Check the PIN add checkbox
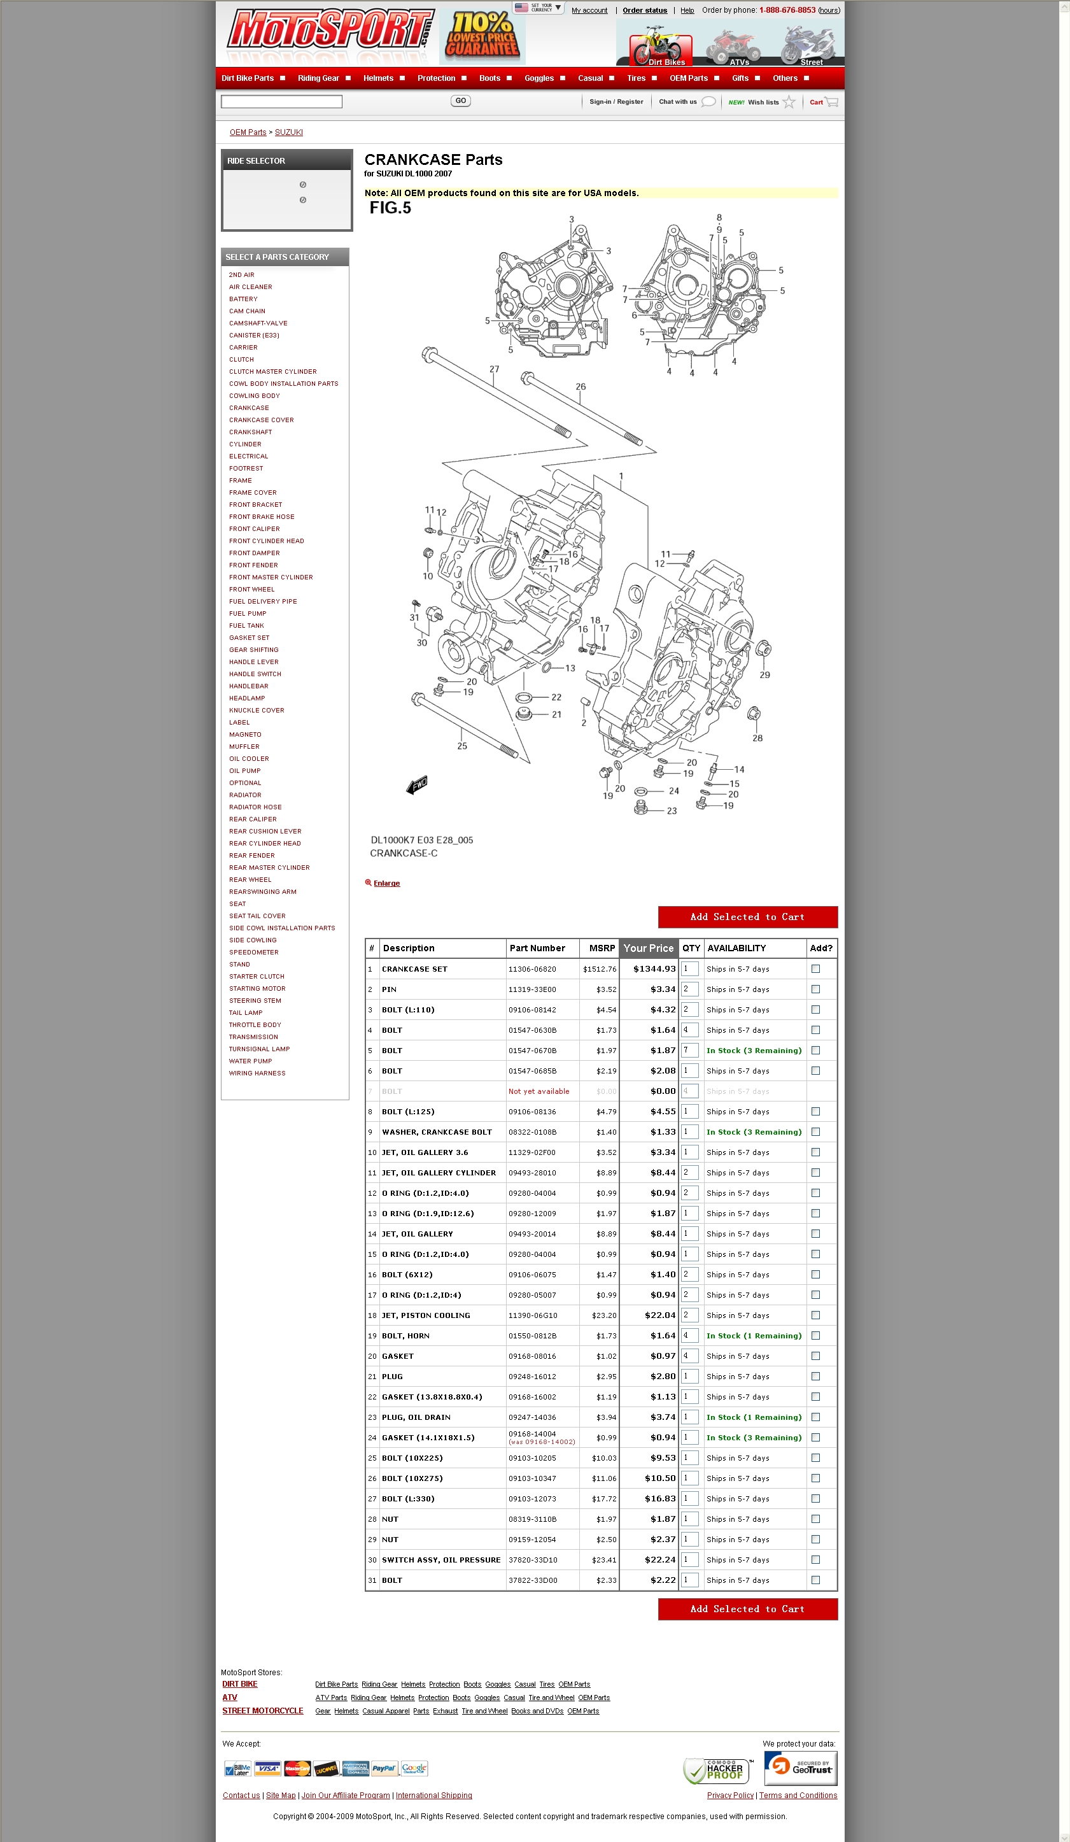The height and width of the screenshot is (1842, 1070). click(815, 989)
